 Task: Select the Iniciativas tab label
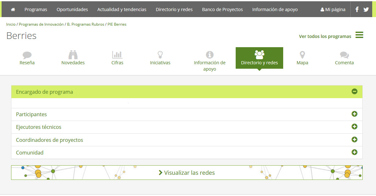(160, 63)
